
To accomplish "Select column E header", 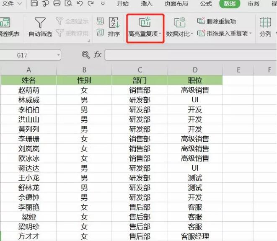I will pyautogui.click(x=238, y=70).
